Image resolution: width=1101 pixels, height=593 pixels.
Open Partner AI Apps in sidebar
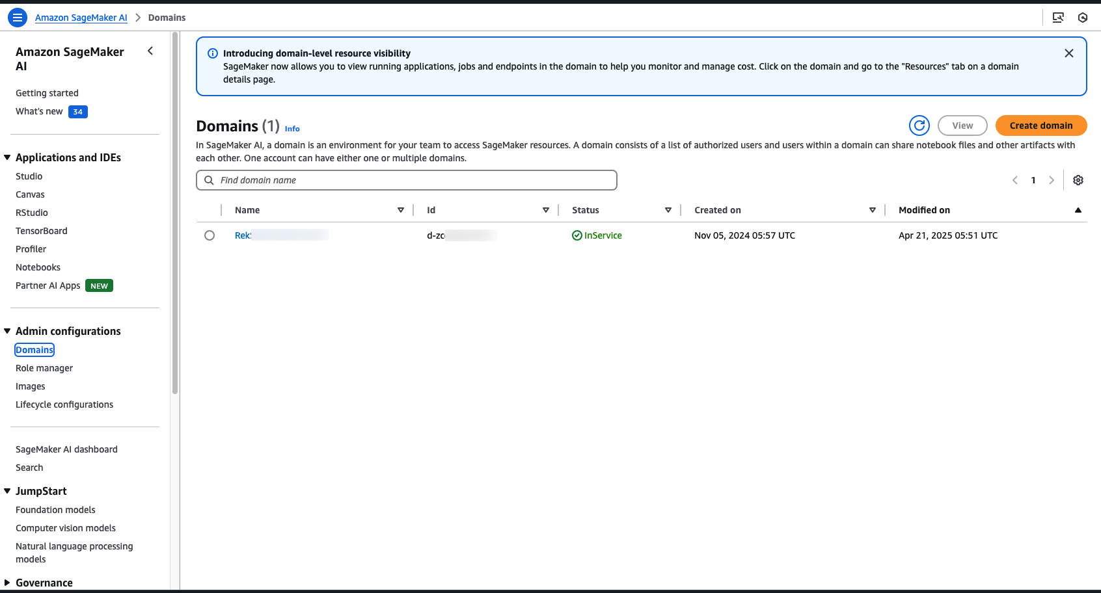coord(48,285)
